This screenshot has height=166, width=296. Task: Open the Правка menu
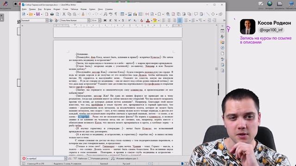click(32, 9)
